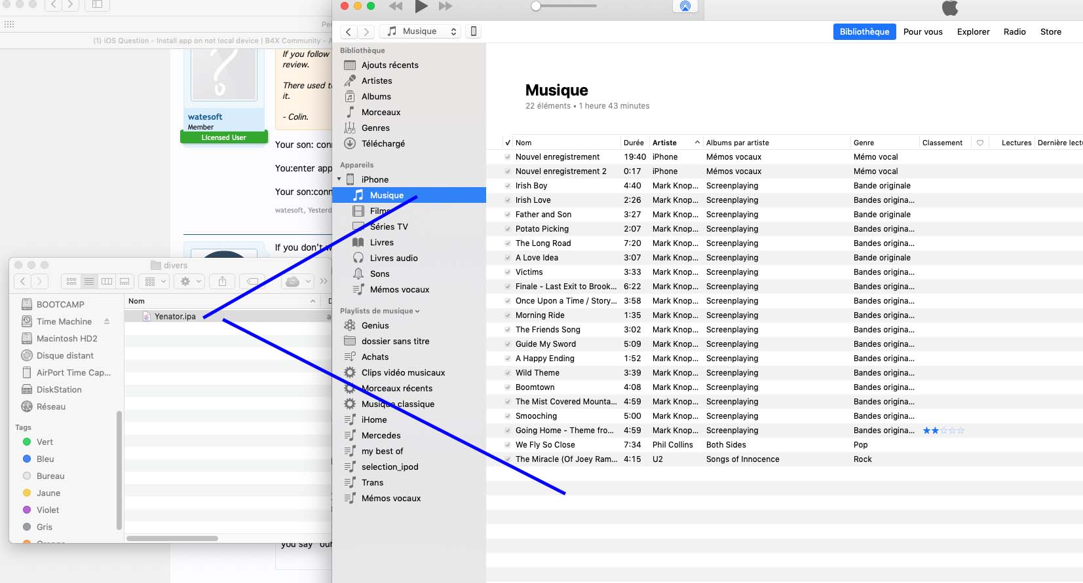Set rating stars for Going Home

point(943,431)
